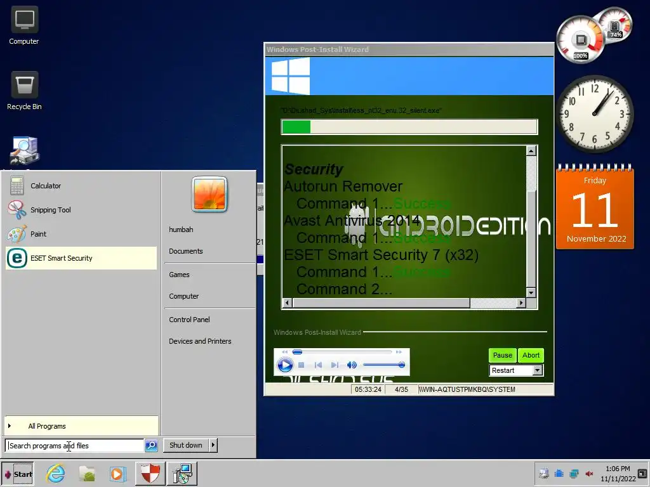Click the install log scroll right arrow

point(521,302)
